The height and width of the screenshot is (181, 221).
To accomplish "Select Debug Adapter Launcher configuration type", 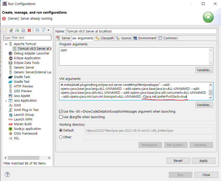I will point(31,53).
